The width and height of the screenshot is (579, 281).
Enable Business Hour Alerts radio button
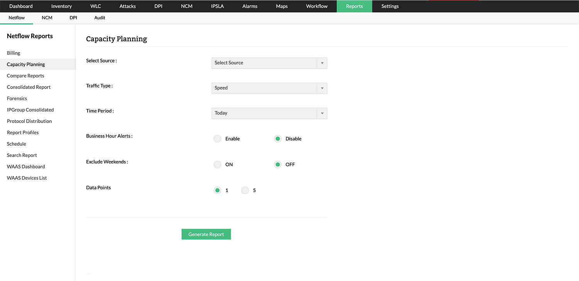coord(217,139)
